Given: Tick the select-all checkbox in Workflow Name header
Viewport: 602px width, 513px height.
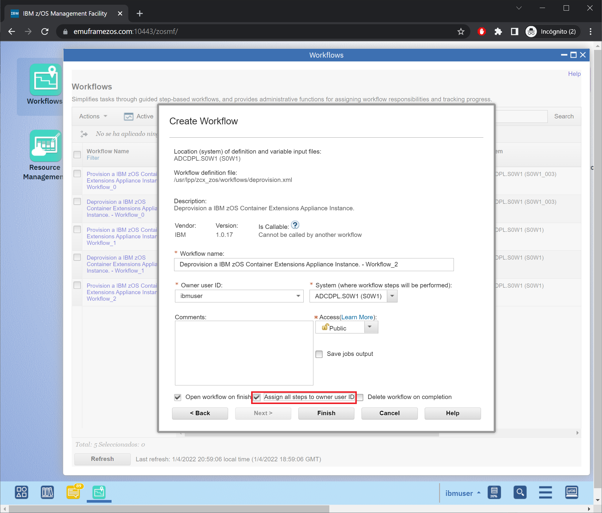Looking at the screenshot, I should pos(77,154).
